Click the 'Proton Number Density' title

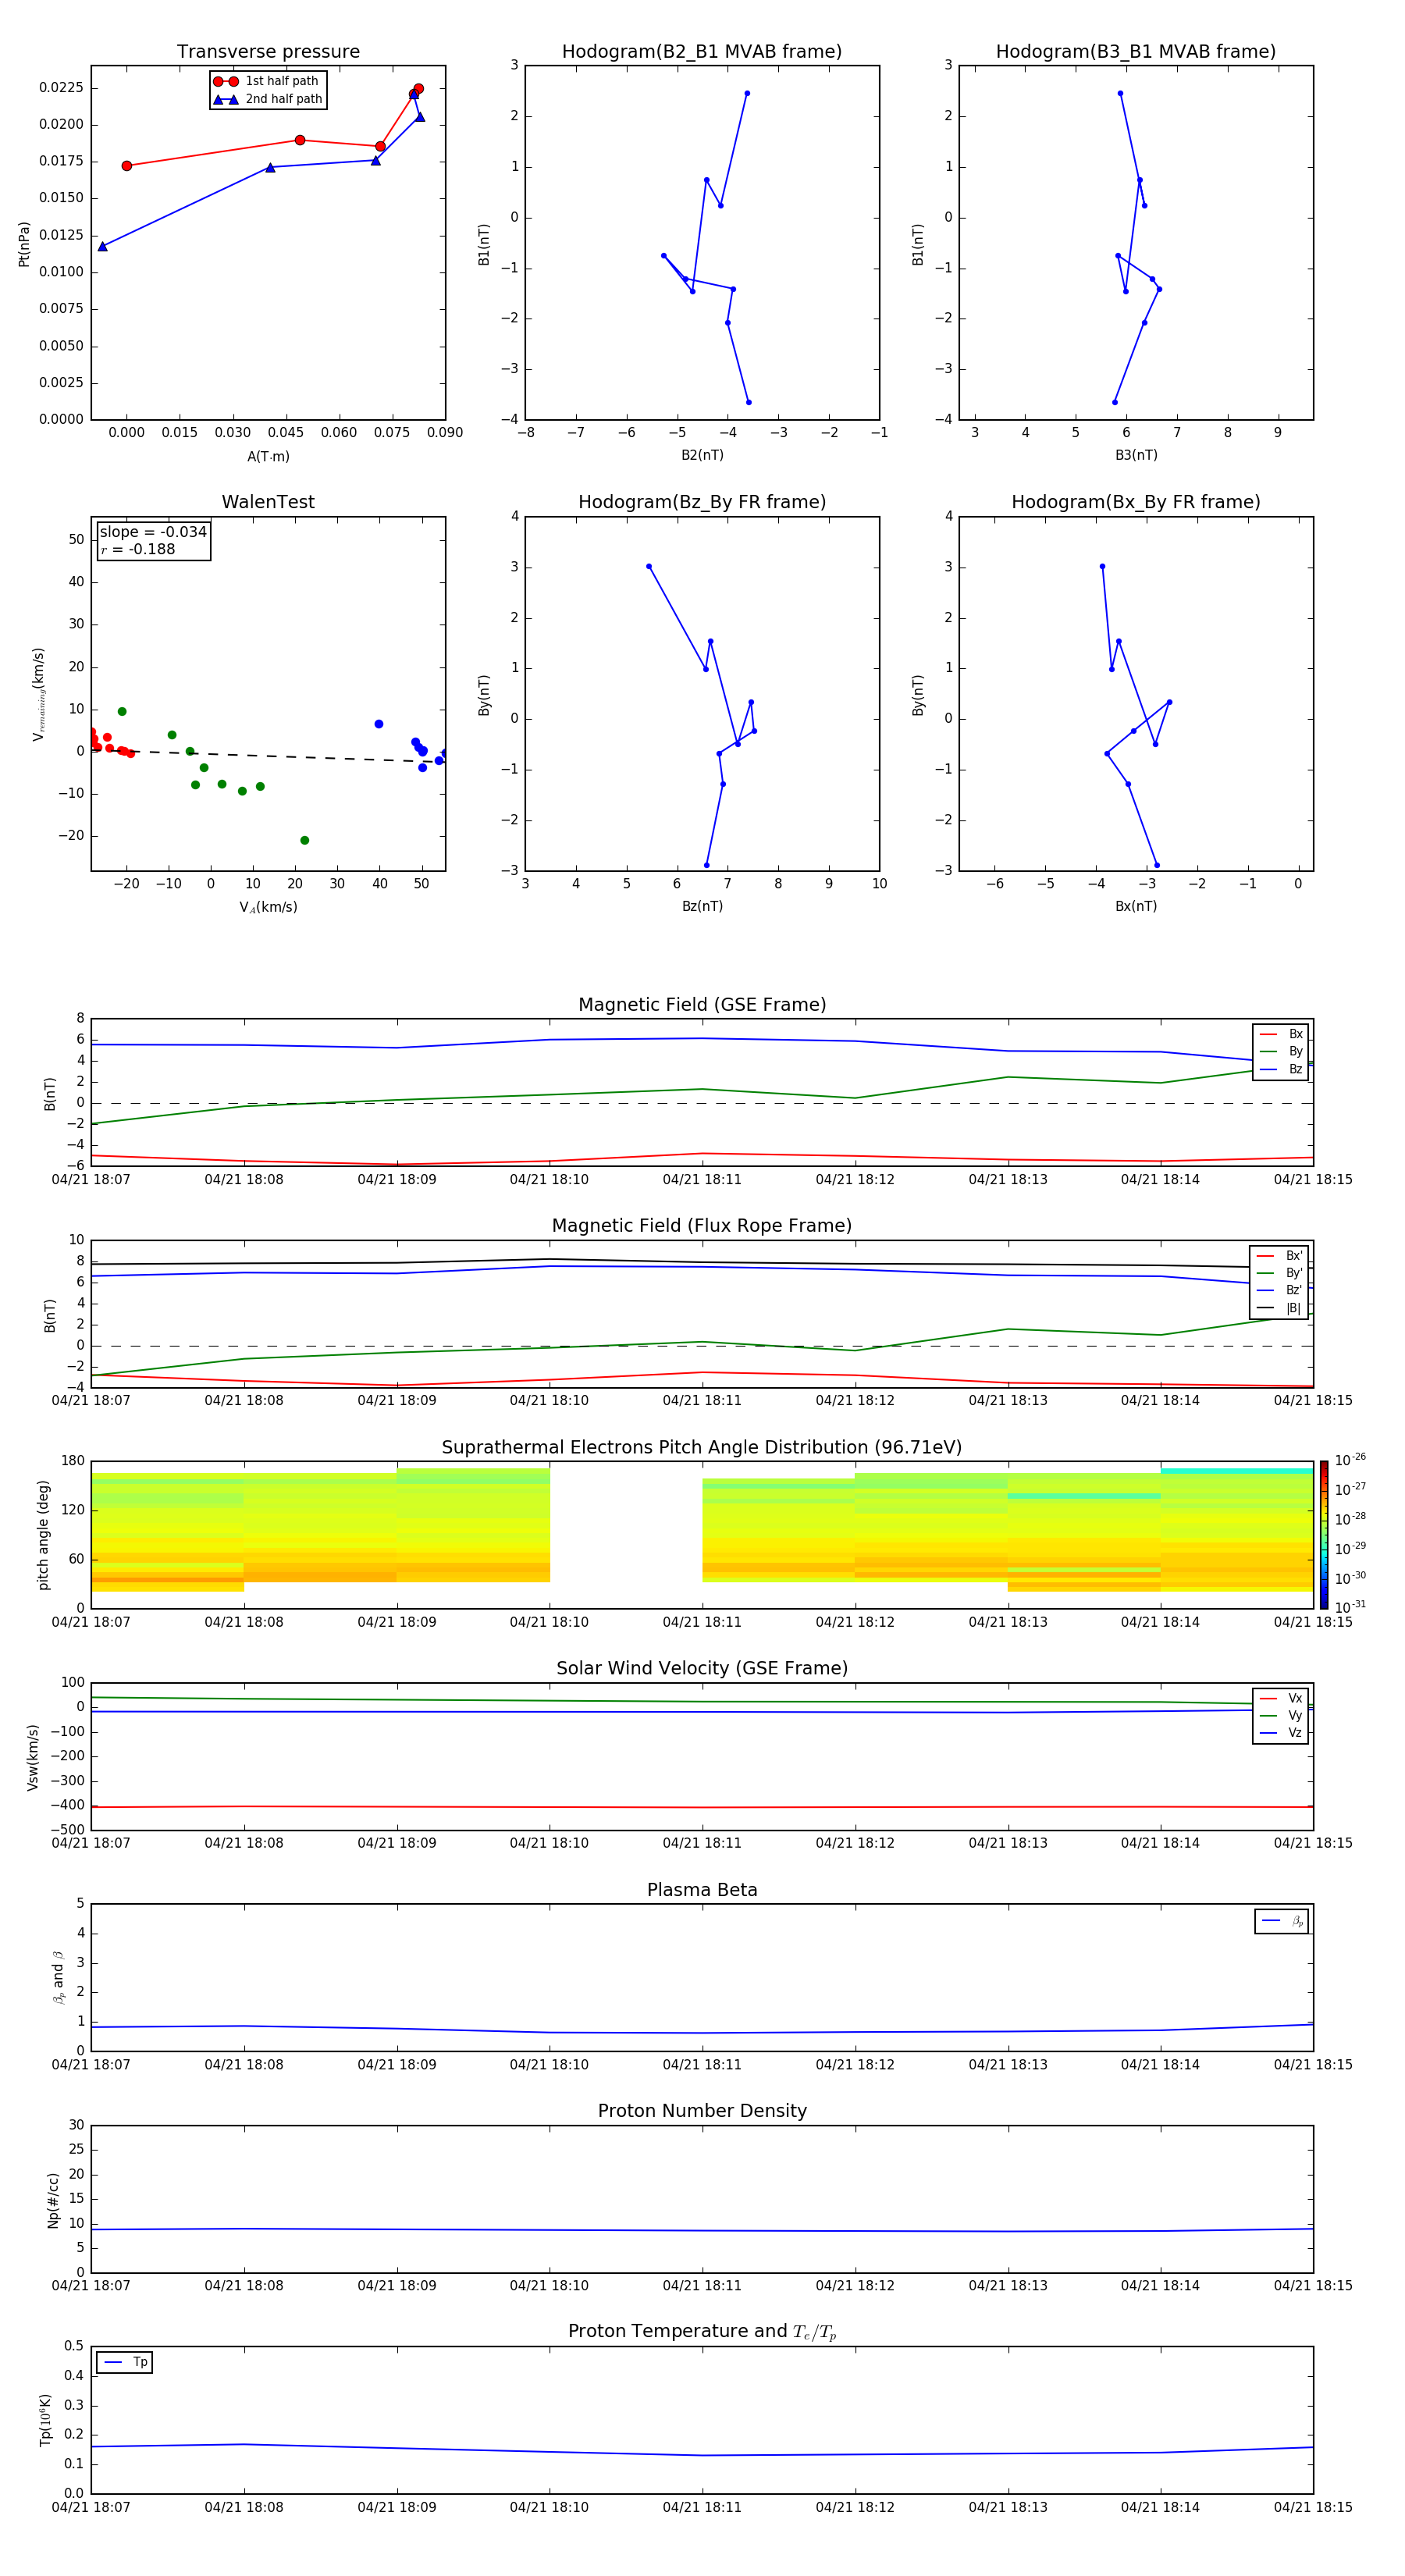tap(702, 2111)
